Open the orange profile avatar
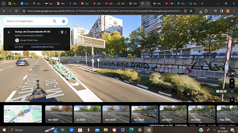Viewport: 238px width, 133px height. (228, 11)
